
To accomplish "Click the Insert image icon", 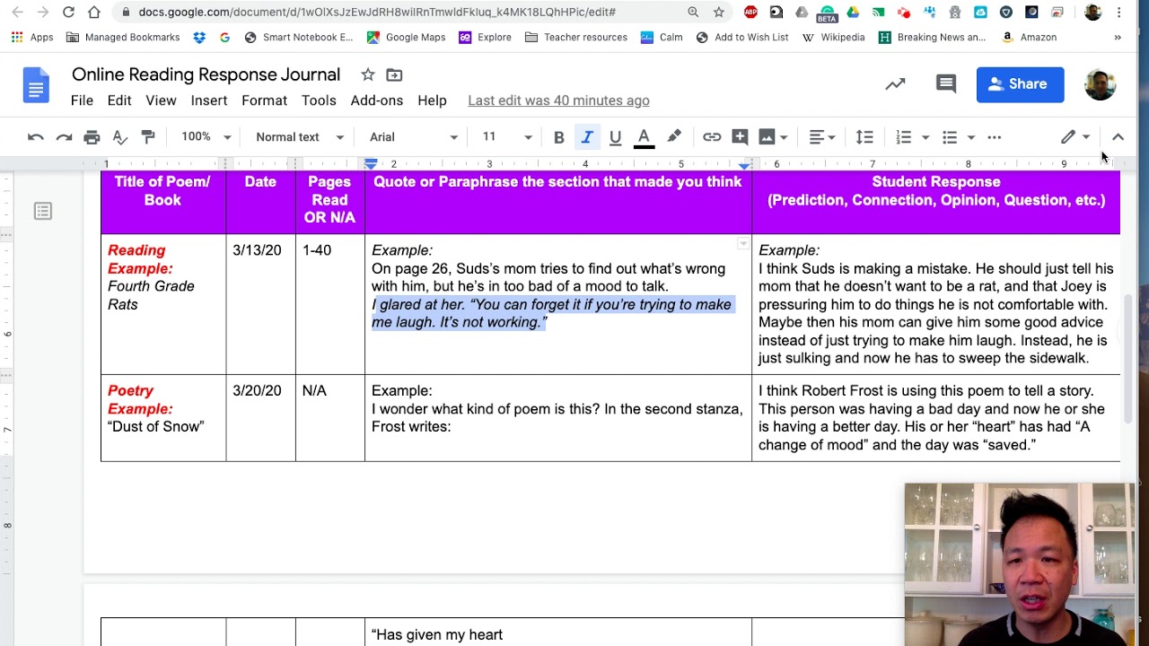I will pos(767,137).
